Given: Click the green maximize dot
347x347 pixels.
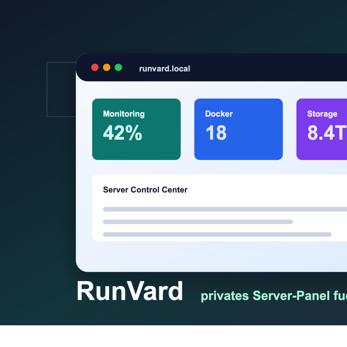Looking at the screenshot, I should point(118,67).
